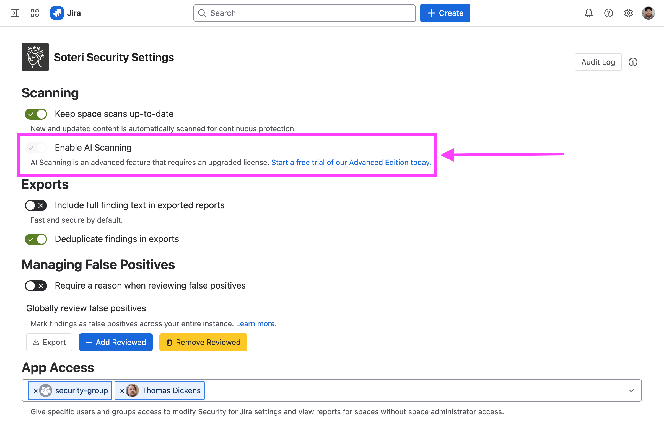The image size is (664, 422).
Task: Toggle Deduplicate findings in exports
Action: point(36,239)
